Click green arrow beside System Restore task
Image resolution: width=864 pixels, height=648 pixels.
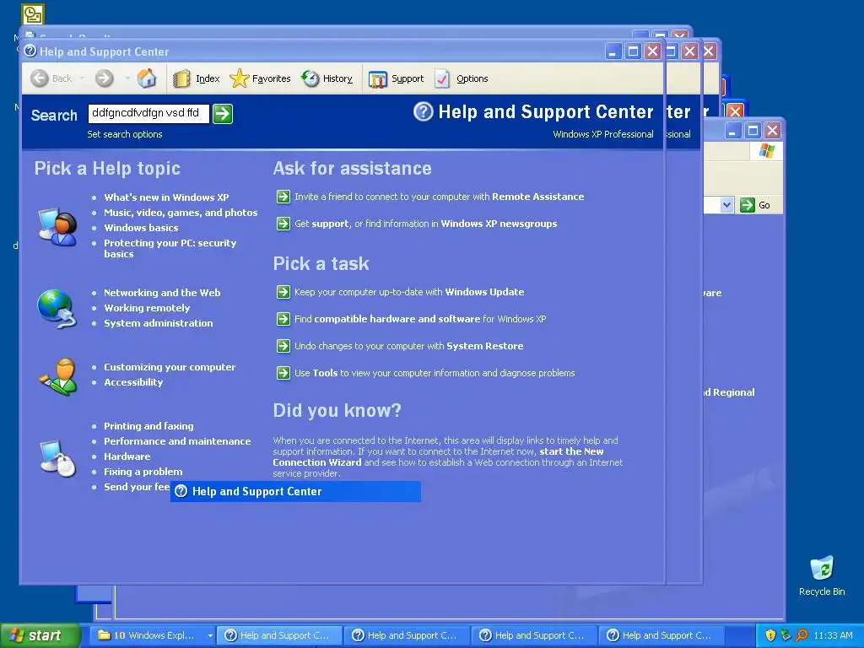pyautogui.click(x=283, y=346)
